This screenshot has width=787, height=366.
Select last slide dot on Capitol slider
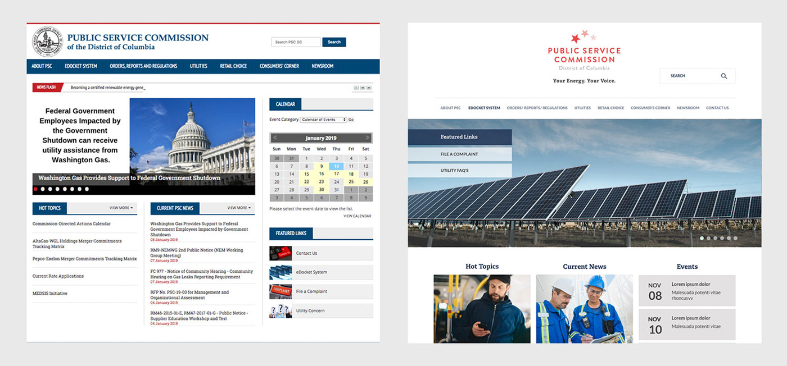(87, 189)
